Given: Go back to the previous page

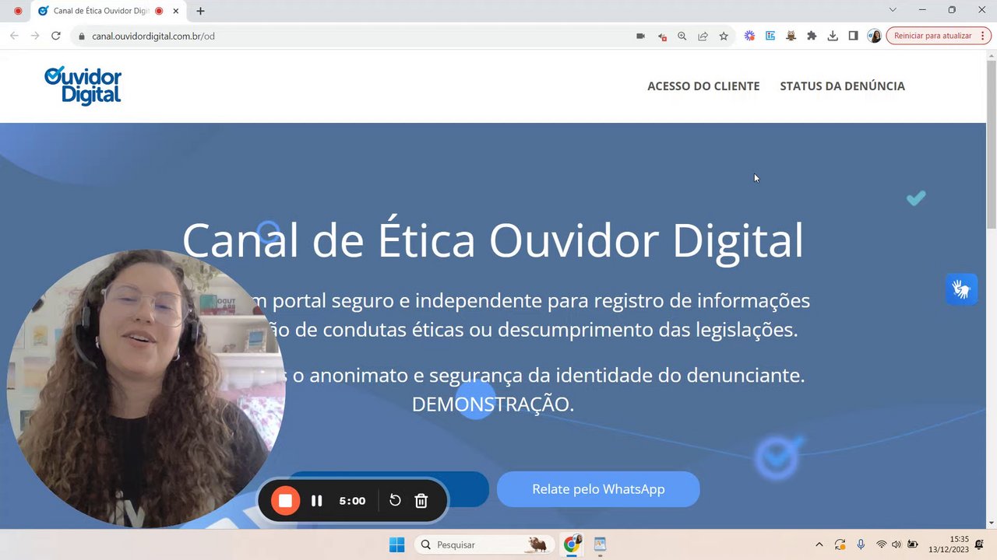Looking at the screenshot, I should (14, 36).
